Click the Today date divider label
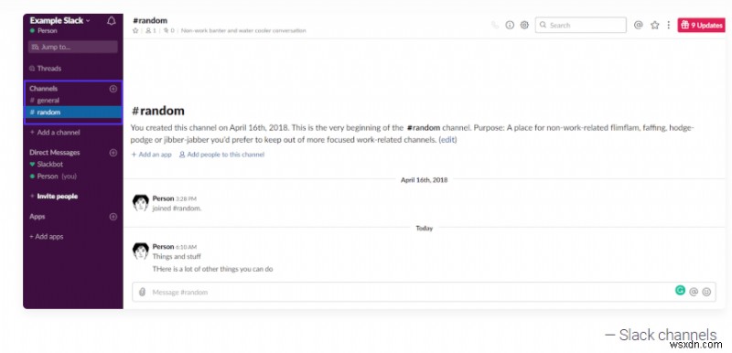The width and height of the screenshot is (732, 353). point(425,229)
